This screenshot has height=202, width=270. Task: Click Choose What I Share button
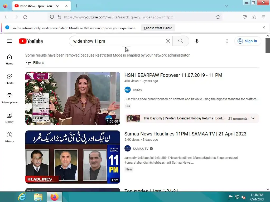(x=158, y=28)
